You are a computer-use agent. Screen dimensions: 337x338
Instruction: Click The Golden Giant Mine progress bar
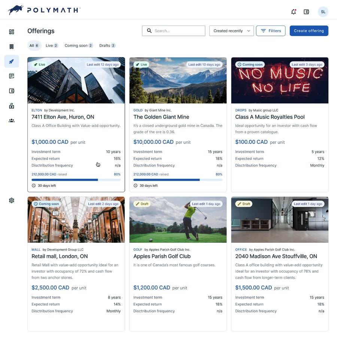(x=178, y=180)
